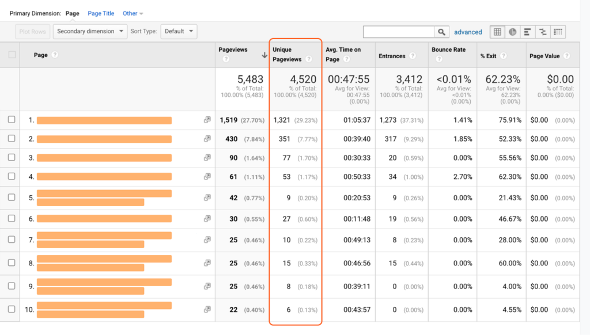Toggle the select-all header checkbox
Image resolution: width=590 pixels, height=335 pixels.
point(12,55)
